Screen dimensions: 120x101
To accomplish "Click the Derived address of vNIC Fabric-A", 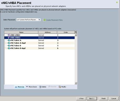I will point(41,40).
